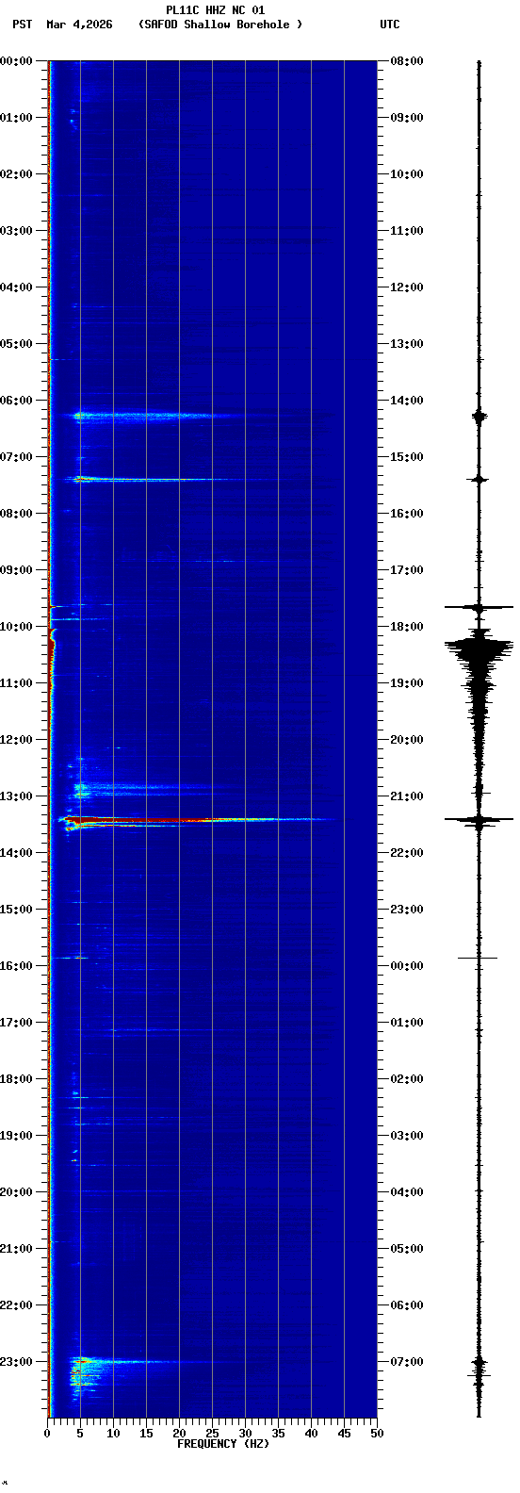
Task: Click the PST timezone label
Action: 23,25
